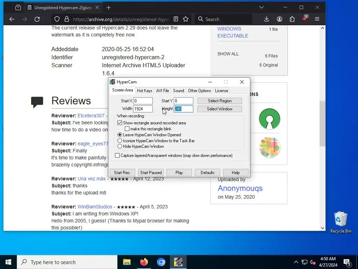
Task: Open the Windows Start button
Action: pyautogui.click(x=8, y=262)
